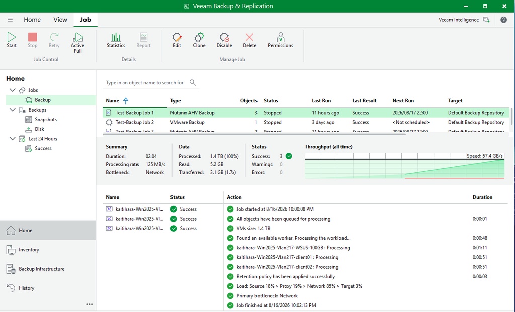Open the Home ribbon tab

[32, 20]
